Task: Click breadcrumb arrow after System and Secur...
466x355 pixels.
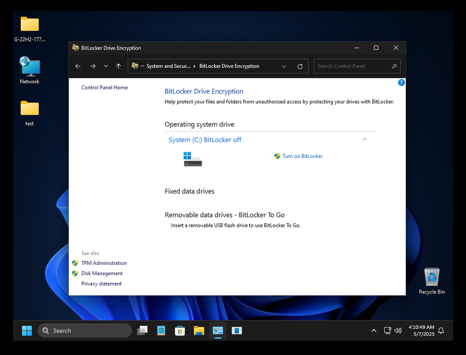Action: (x=195, y=66)
